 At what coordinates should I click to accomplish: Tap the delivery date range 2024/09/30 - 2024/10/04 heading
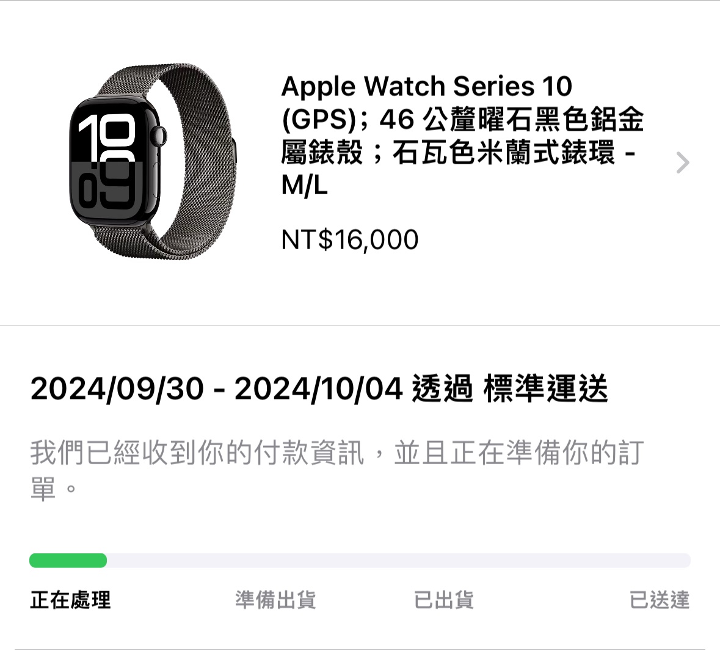click(217, 388)
